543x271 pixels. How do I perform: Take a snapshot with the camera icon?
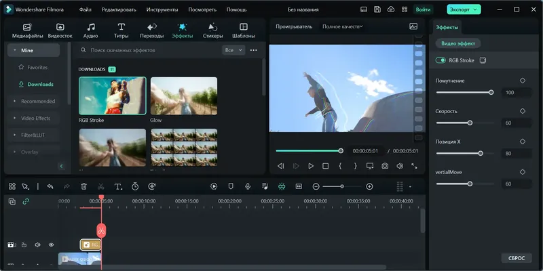point(385,166)
